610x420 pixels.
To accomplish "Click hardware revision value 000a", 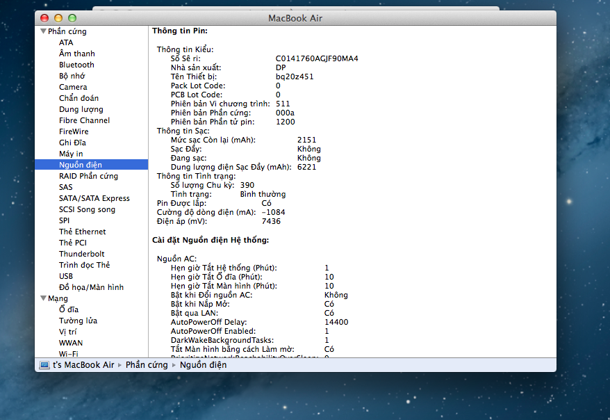I will pyautogui.click(x=285, y=113).
